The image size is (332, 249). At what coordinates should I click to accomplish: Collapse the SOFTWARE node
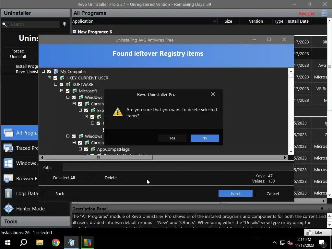pos(55,84)
